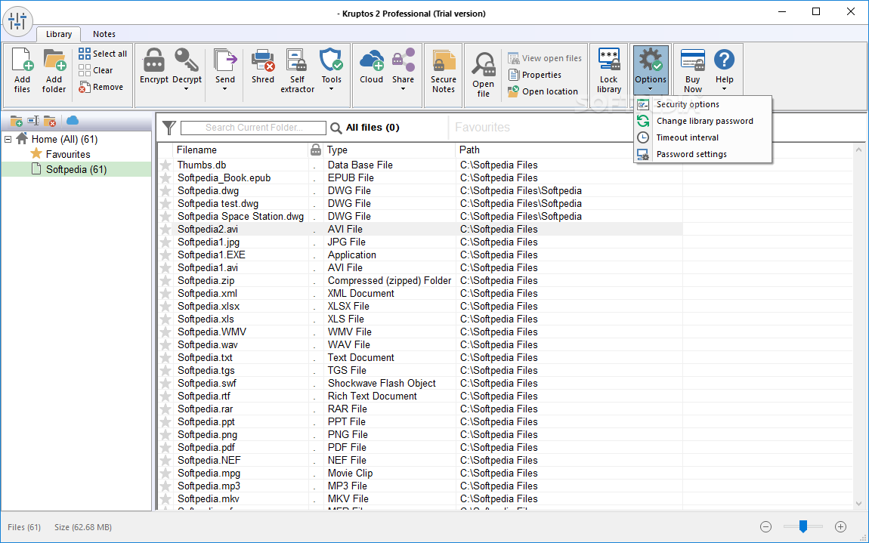Choose Password settings menu item
Image resolution: width=869 pixels, height=543 pixels.
click(x=703, y=154)
